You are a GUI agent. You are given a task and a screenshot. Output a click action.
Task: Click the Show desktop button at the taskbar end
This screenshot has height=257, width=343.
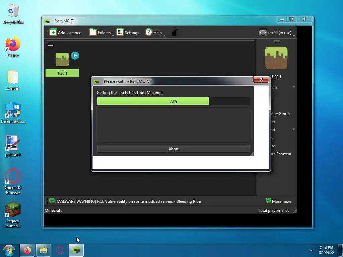(340, 250)
